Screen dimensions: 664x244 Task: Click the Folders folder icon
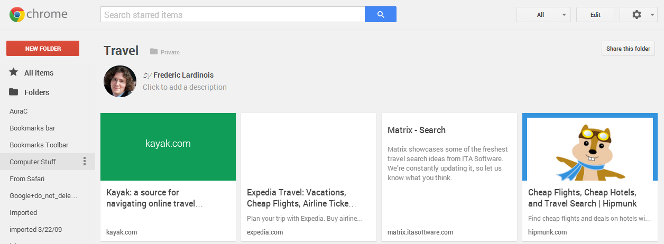(x=14, y=92)
